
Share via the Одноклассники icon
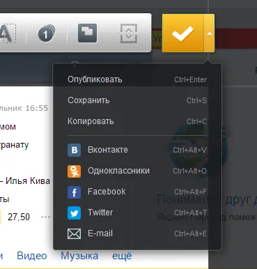point(75,171)
